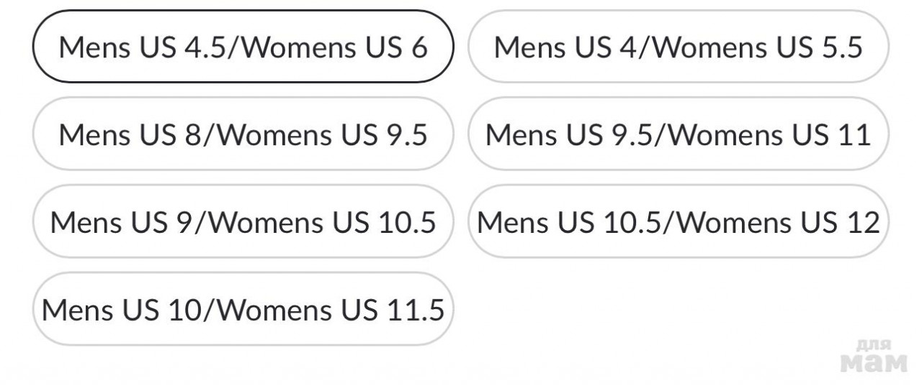The width and height of the screenshot is (922, 386).
Task: Choose the Womens US 10.5 size button
Action: coord(243,222)
